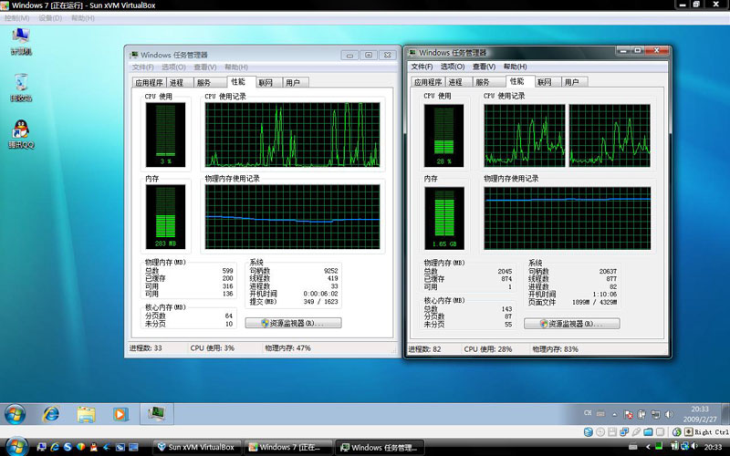This screenshot has width=730, height=456.
Task: Select 服务 tab in guest Task Manager
Action: 209,83
